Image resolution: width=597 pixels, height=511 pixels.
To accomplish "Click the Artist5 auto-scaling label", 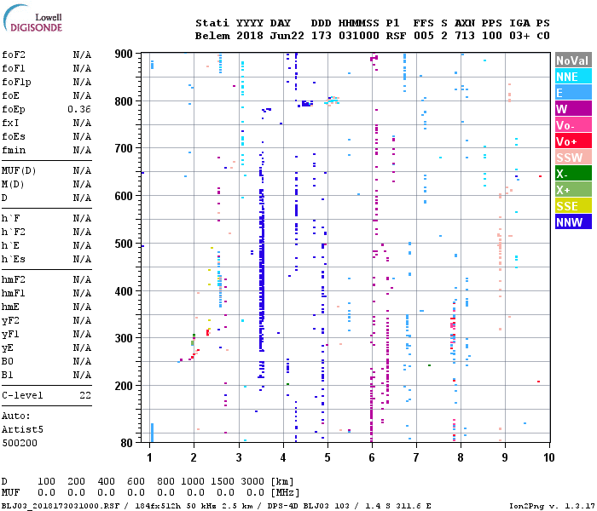I will pyautogui.click(x=22, y=429).
